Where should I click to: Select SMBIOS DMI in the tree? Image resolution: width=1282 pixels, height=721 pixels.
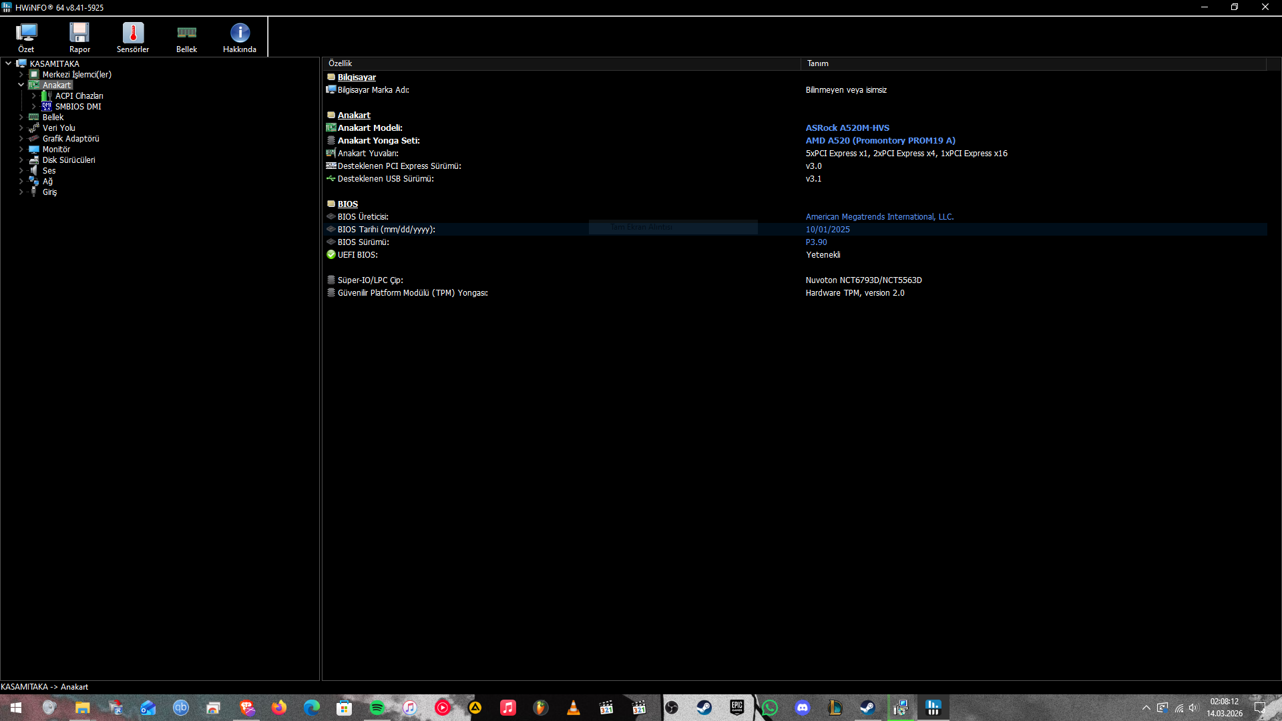pyautogui.click(x=78, y=107)
